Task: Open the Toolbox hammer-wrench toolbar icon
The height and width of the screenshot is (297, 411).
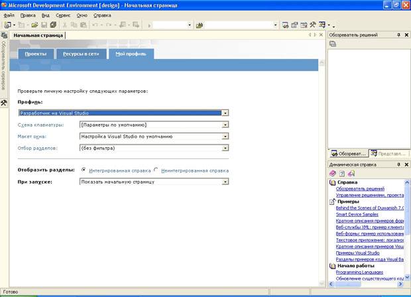Action: pos(312,25)
